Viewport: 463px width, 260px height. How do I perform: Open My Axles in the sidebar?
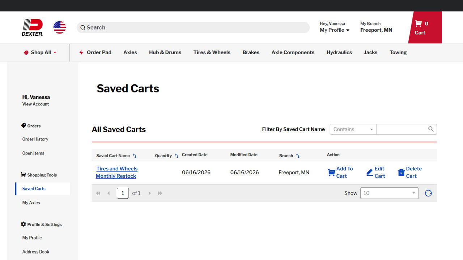tap(31, 203)
